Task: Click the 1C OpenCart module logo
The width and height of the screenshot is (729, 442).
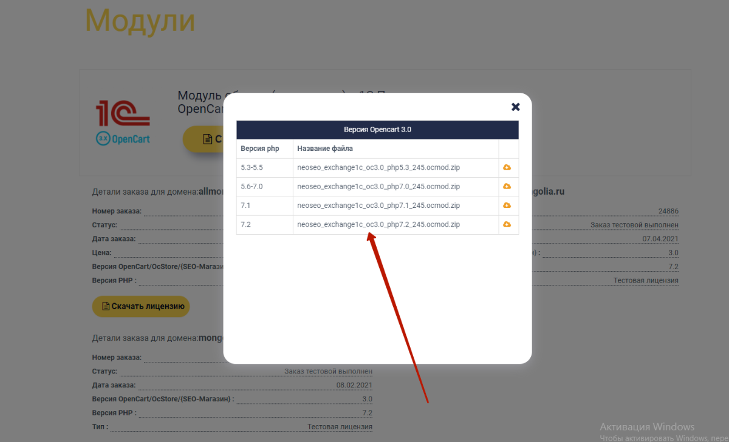Action: pos(123,122)
